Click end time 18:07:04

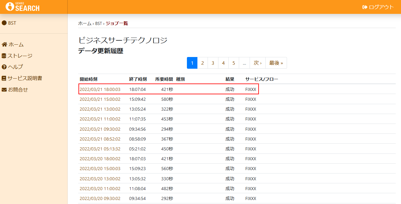[x=137, y=89]
